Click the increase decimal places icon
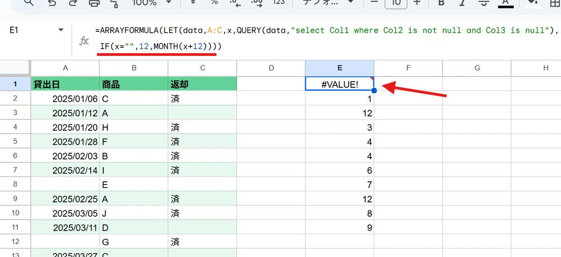 256,2
